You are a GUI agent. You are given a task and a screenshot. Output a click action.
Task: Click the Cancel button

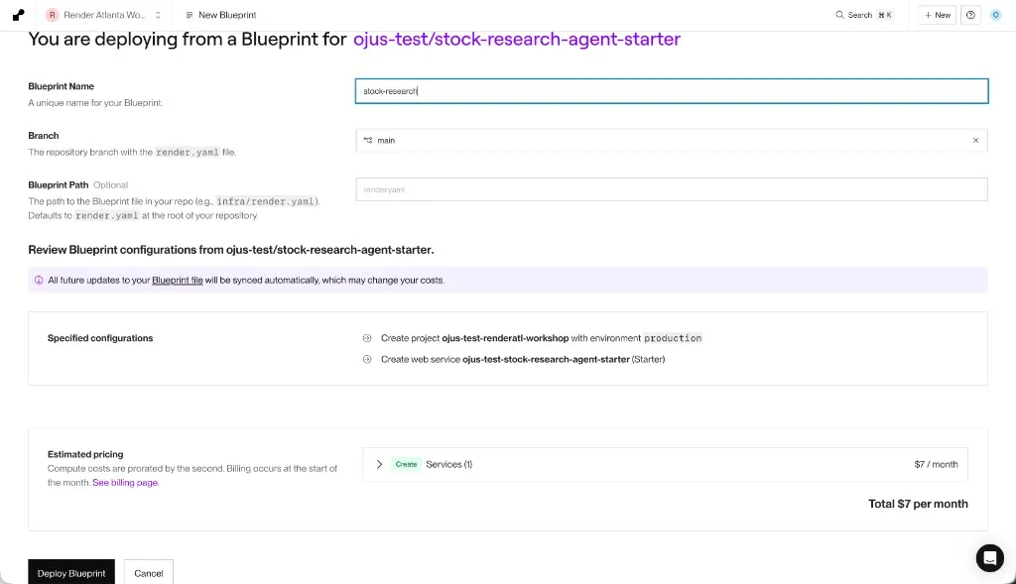(x=149, y=573)
